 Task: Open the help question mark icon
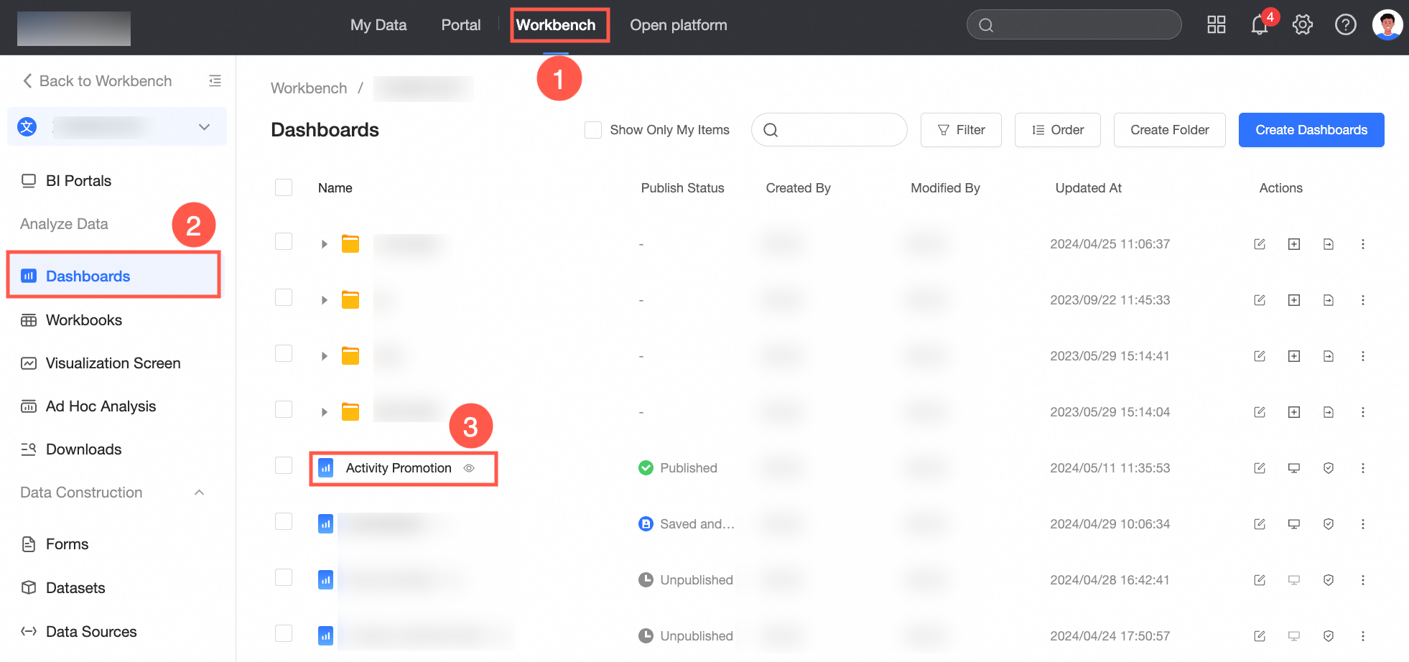coord(1345,25)
